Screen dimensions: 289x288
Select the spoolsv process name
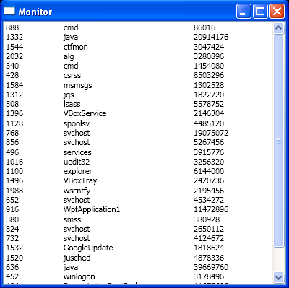coord(77,123)
